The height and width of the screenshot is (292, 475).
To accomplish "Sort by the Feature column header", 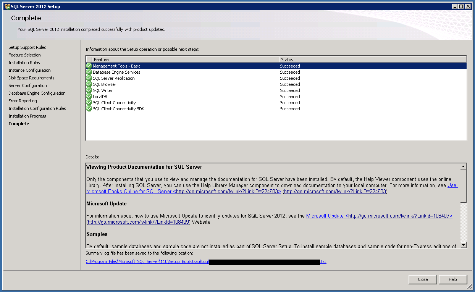I will (185, 60).
